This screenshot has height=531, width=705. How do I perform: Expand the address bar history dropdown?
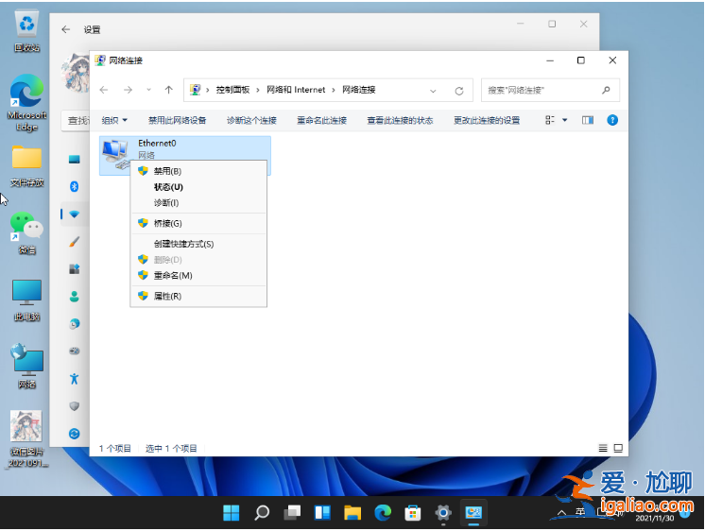pyautogui.click(x=433, y=91)
